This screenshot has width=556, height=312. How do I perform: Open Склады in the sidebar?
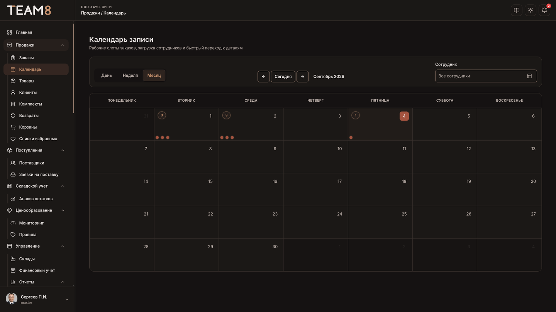[36, 259]
